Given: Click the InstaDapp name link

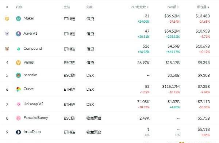Looking at the screenshot, I should coord(32,132).
